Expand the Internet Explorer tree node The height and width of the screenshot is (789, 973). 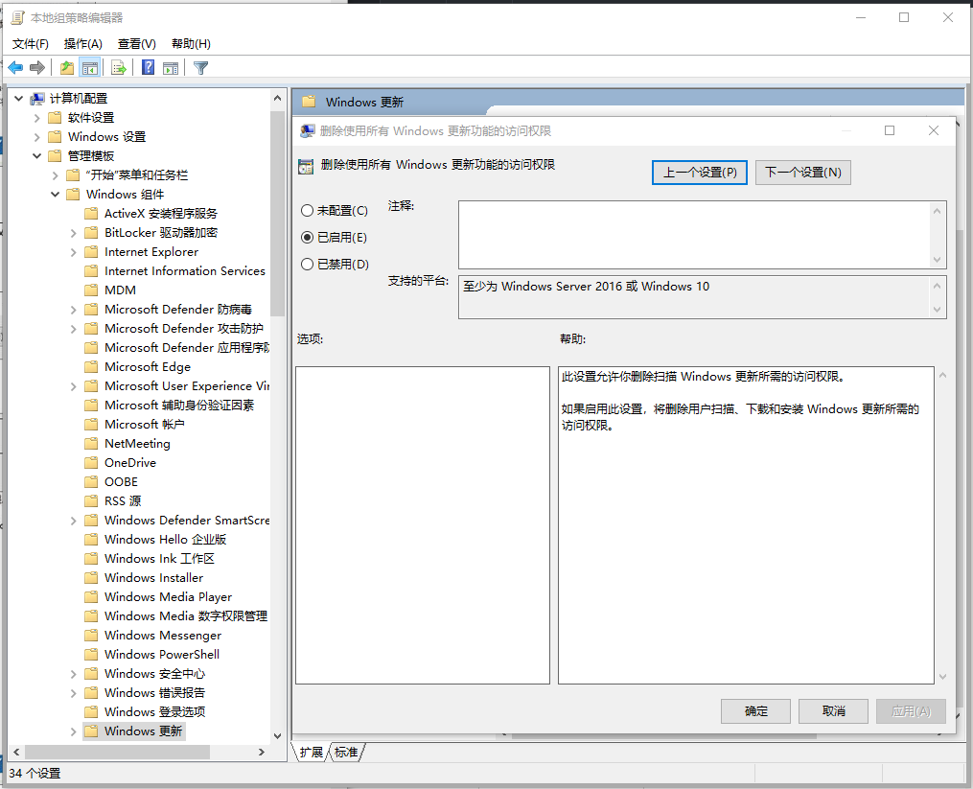73,252
